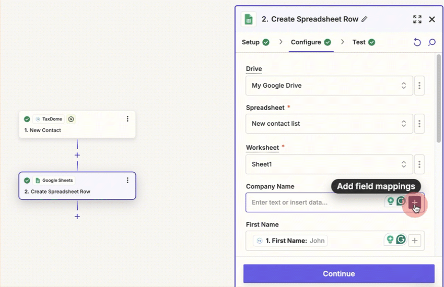Click the Grammarly icon in Company Name field

pyautogui.click(x=401, y=201)
